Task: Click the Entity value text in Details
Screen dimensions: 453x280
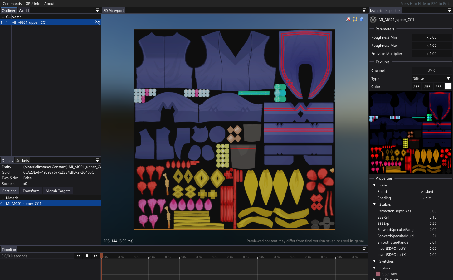Action: point(62,167)
